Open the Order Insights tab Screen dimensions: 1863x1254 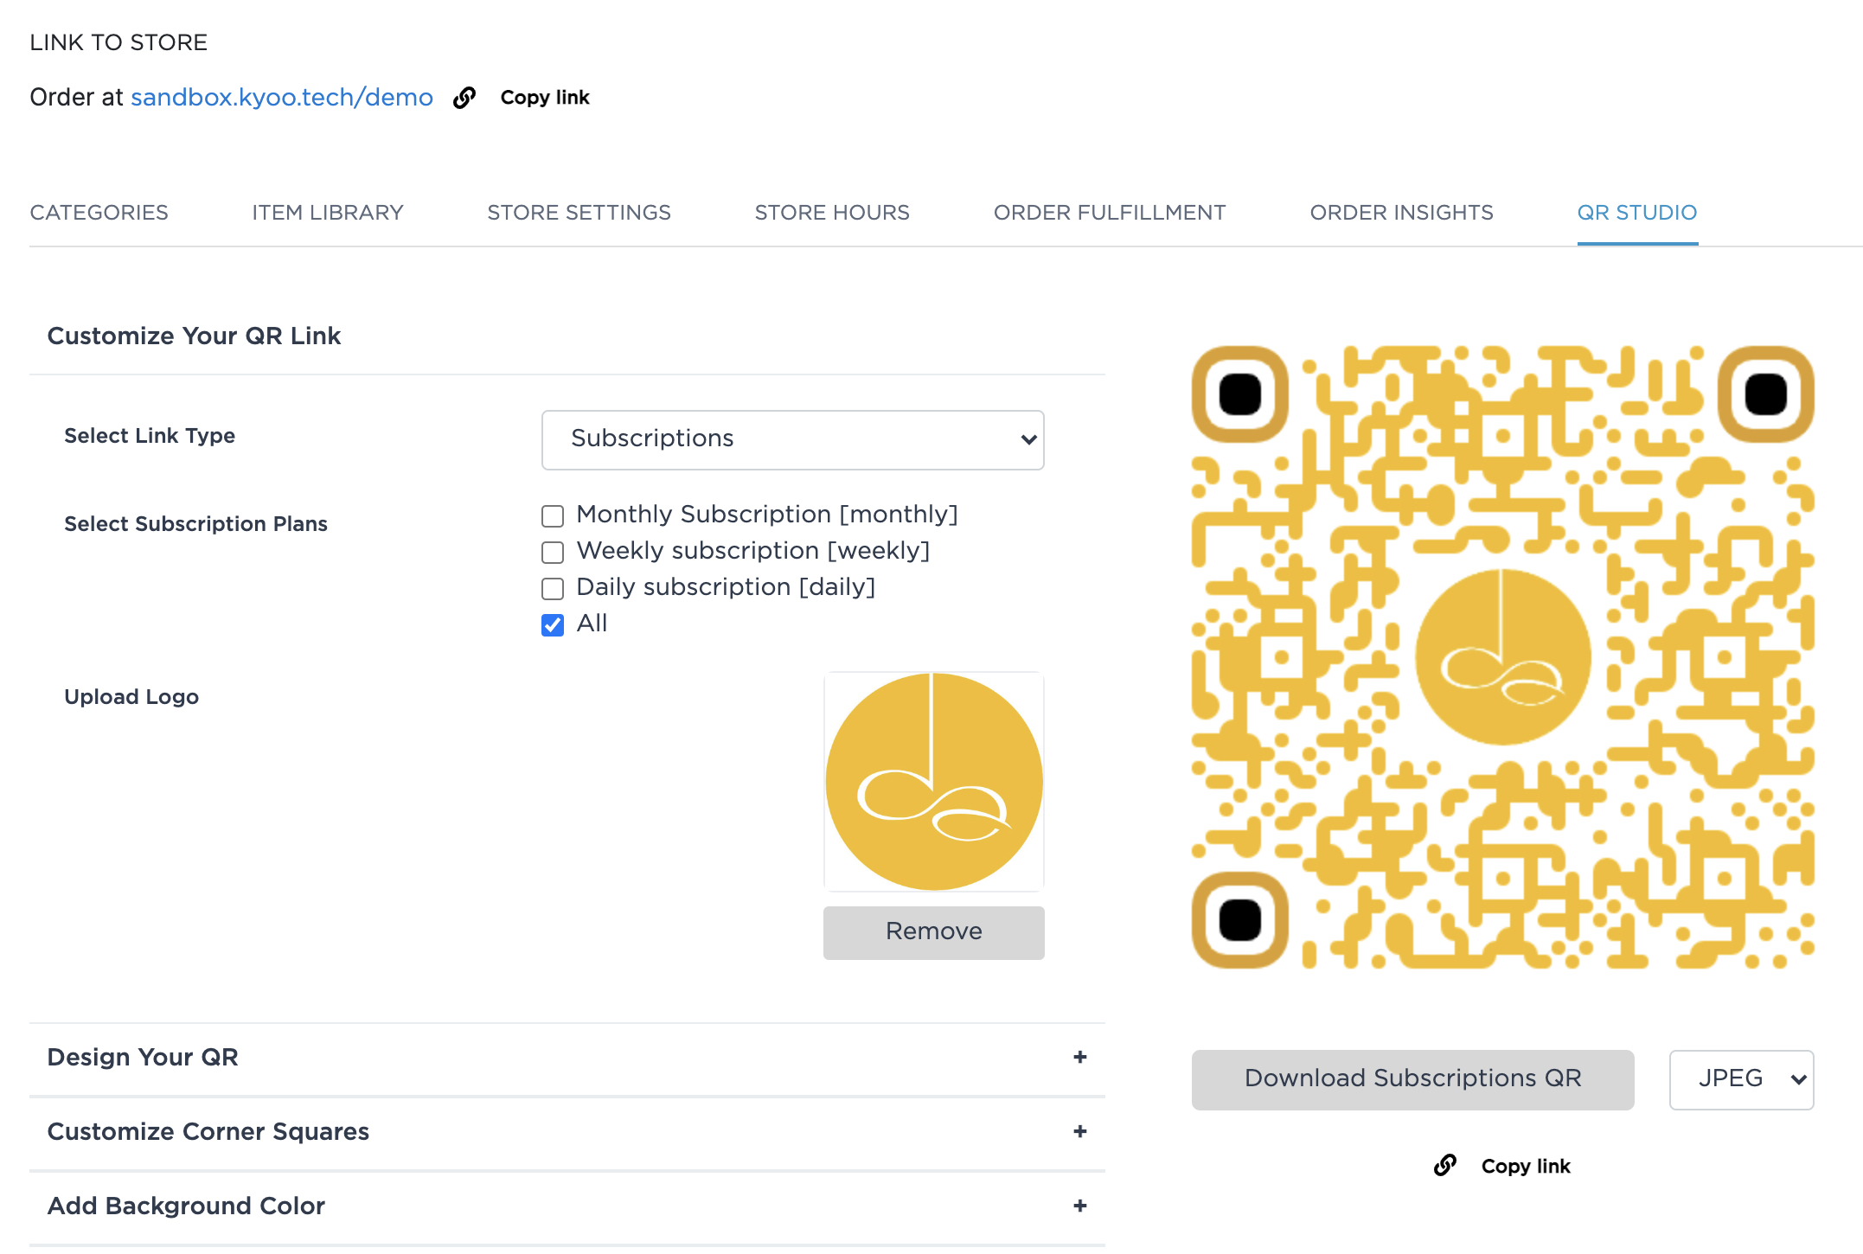click(1401, 213)
